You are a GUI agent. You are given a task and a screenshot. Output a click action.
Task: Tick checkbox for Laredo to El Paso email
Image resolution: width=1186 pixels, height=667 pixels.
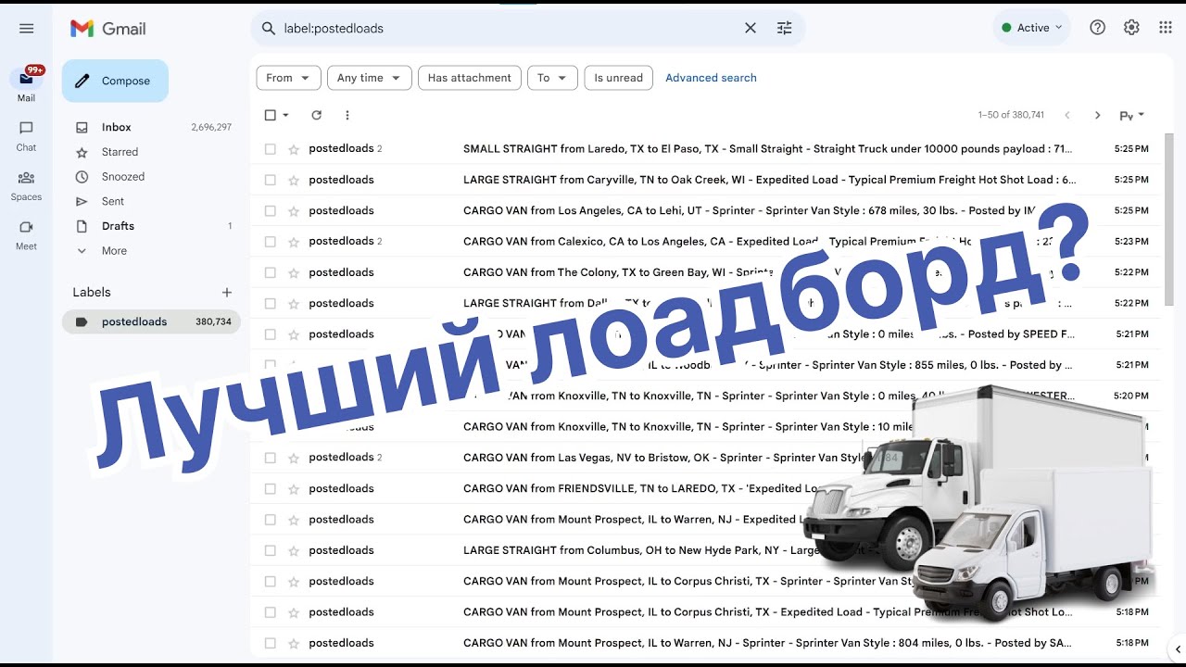point(271,149)
